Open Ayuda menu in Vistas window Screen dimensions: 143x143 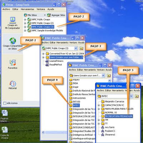[51, 9]
